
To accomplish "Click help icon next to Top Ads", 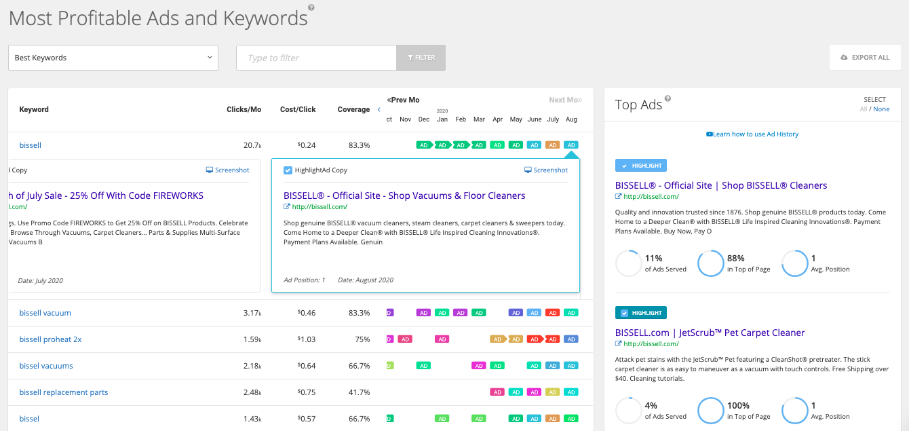I will 668,98.
